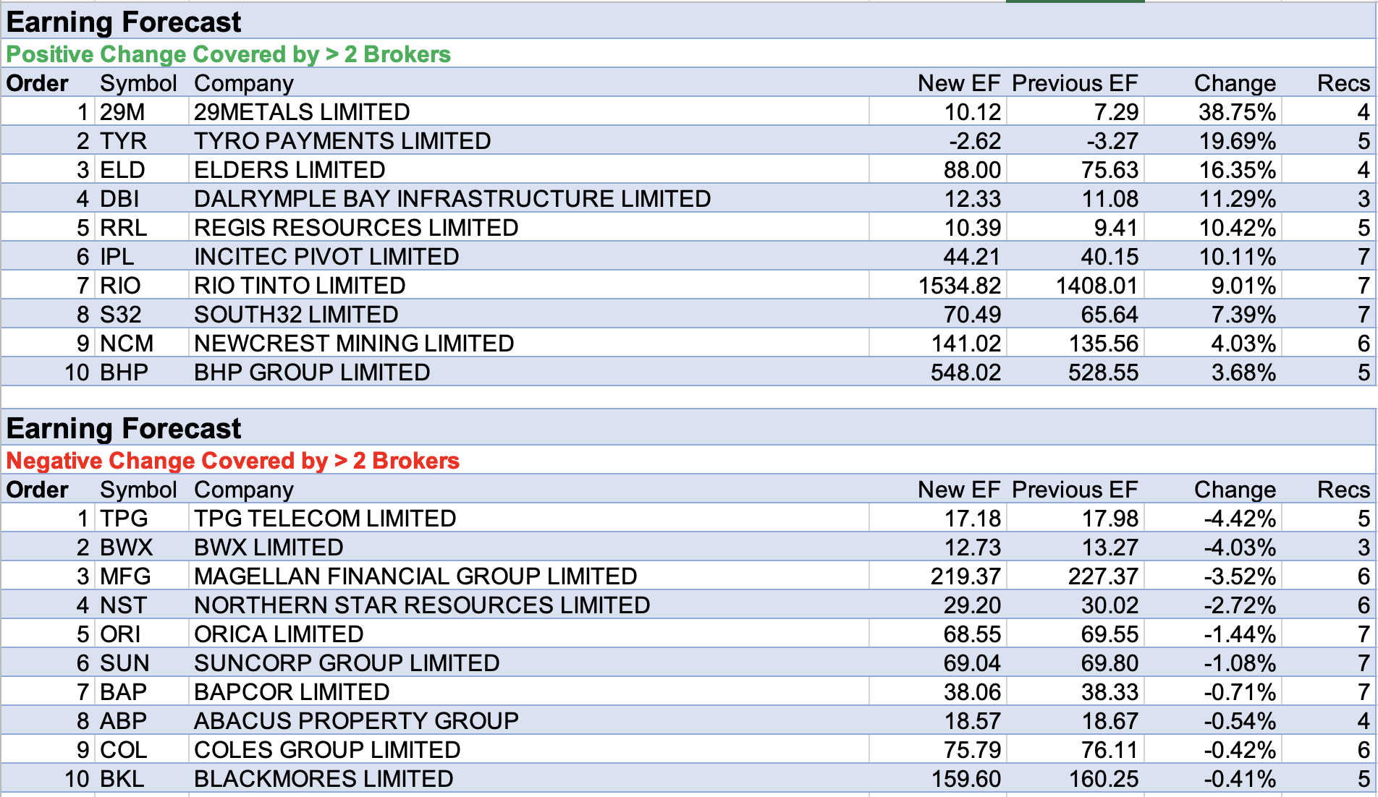Select the TYR symbol cell

coord(123,141)
